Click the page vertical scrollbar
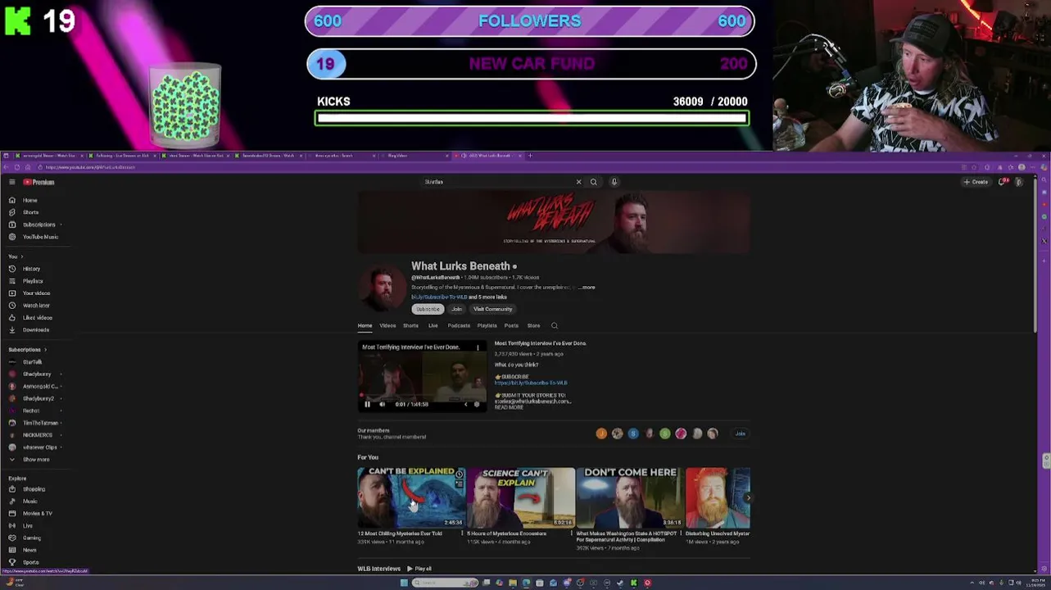 pyautogui.click(x=1036, y=254)
